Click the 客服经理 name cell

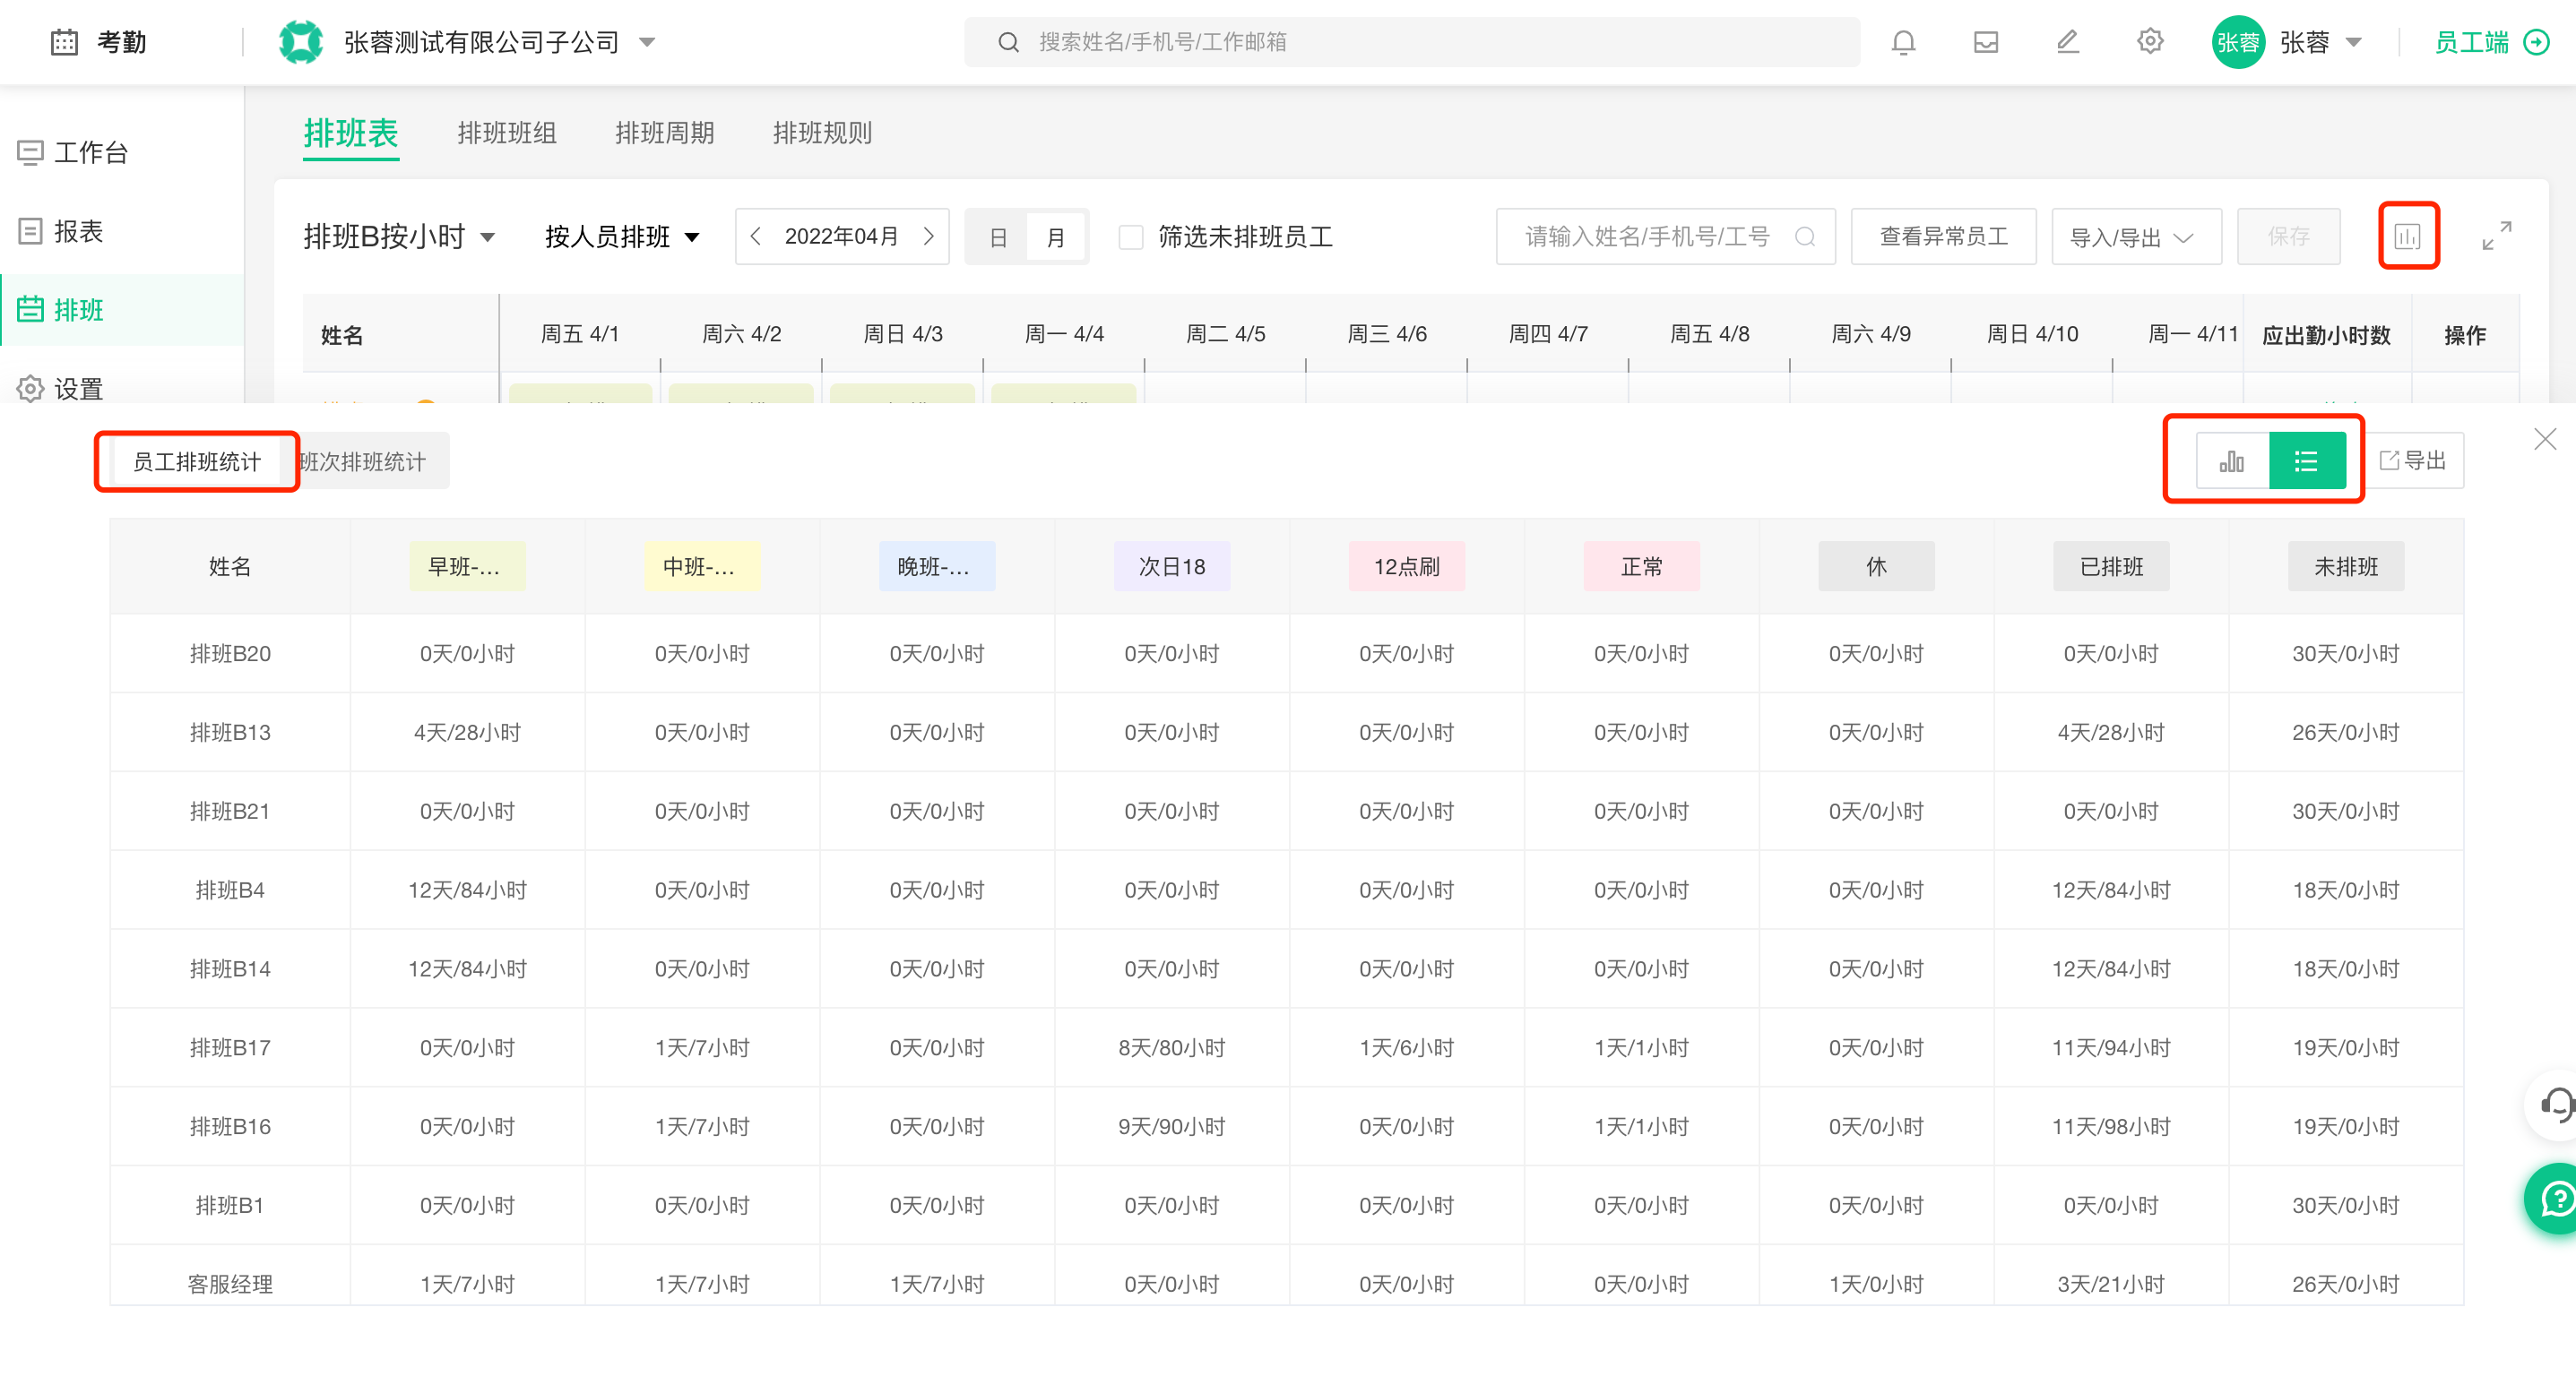230,1284
